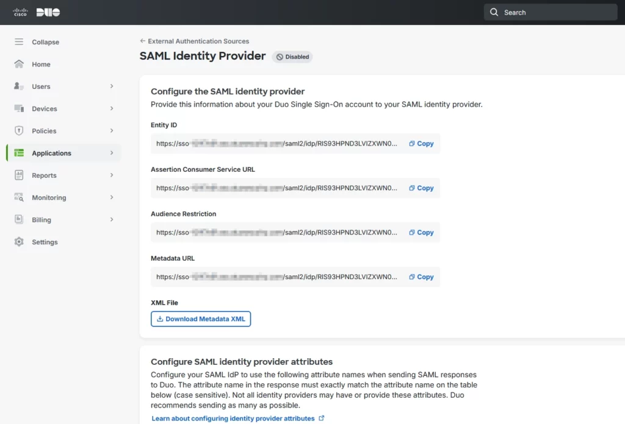Click download arrow icon in Metadata XML button
The height and width of the screenshot is (424, 625).
pyautogui.click(x=160, y=319)
